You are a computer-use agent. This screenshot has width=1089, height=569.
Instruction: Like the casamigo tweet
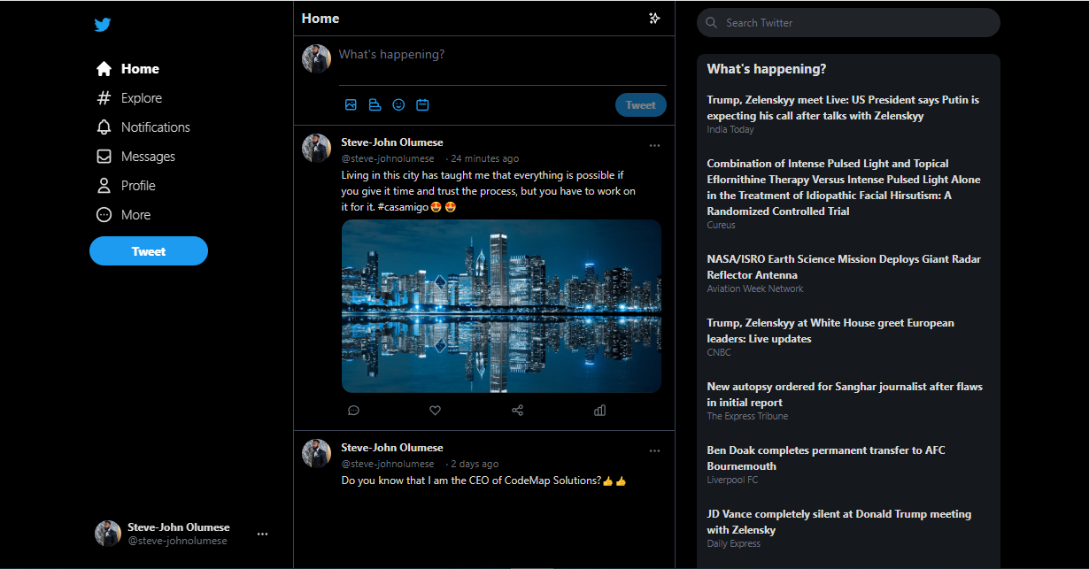pos(435,411)
